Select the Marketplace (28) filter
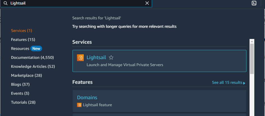265x116 pixels. pyautogui.click(x=26, y=75)
